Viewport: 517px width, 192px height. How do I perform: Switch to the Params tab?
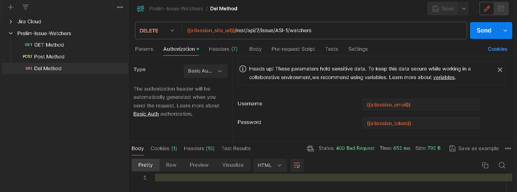tap(144, 49)
